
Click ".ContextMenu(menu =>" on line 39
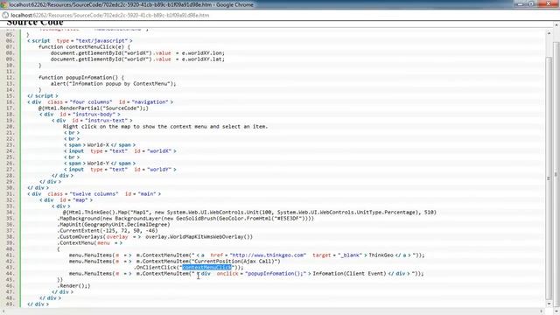[90, 243]
